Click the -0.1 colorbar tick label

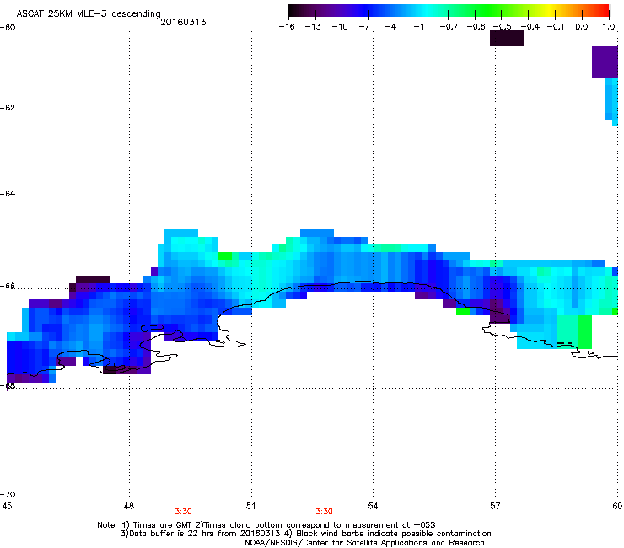(x=556, y=27)
